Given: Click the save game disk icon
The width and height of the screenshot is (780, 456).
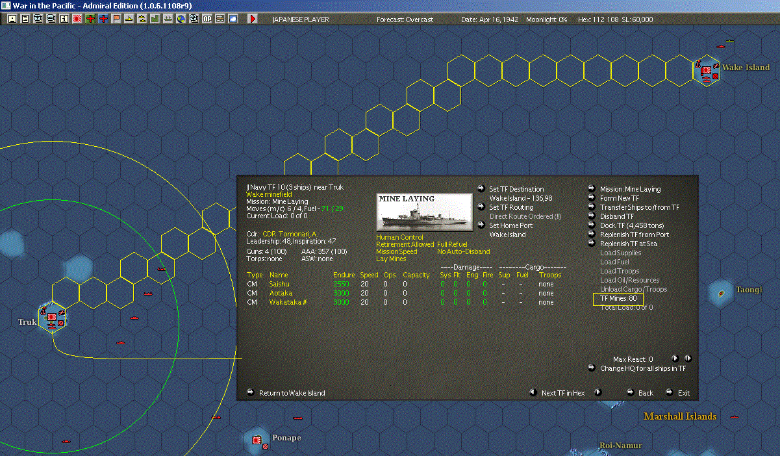Looking at the screenshot, I should click(x=12, y=19).
